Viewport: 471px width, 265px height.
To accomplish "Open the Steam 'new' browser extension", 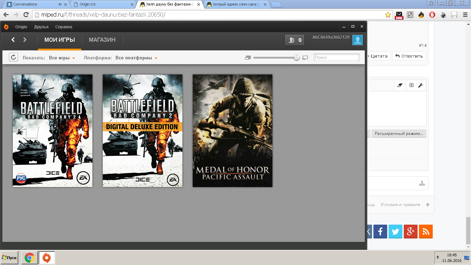I will pos(399,15).
